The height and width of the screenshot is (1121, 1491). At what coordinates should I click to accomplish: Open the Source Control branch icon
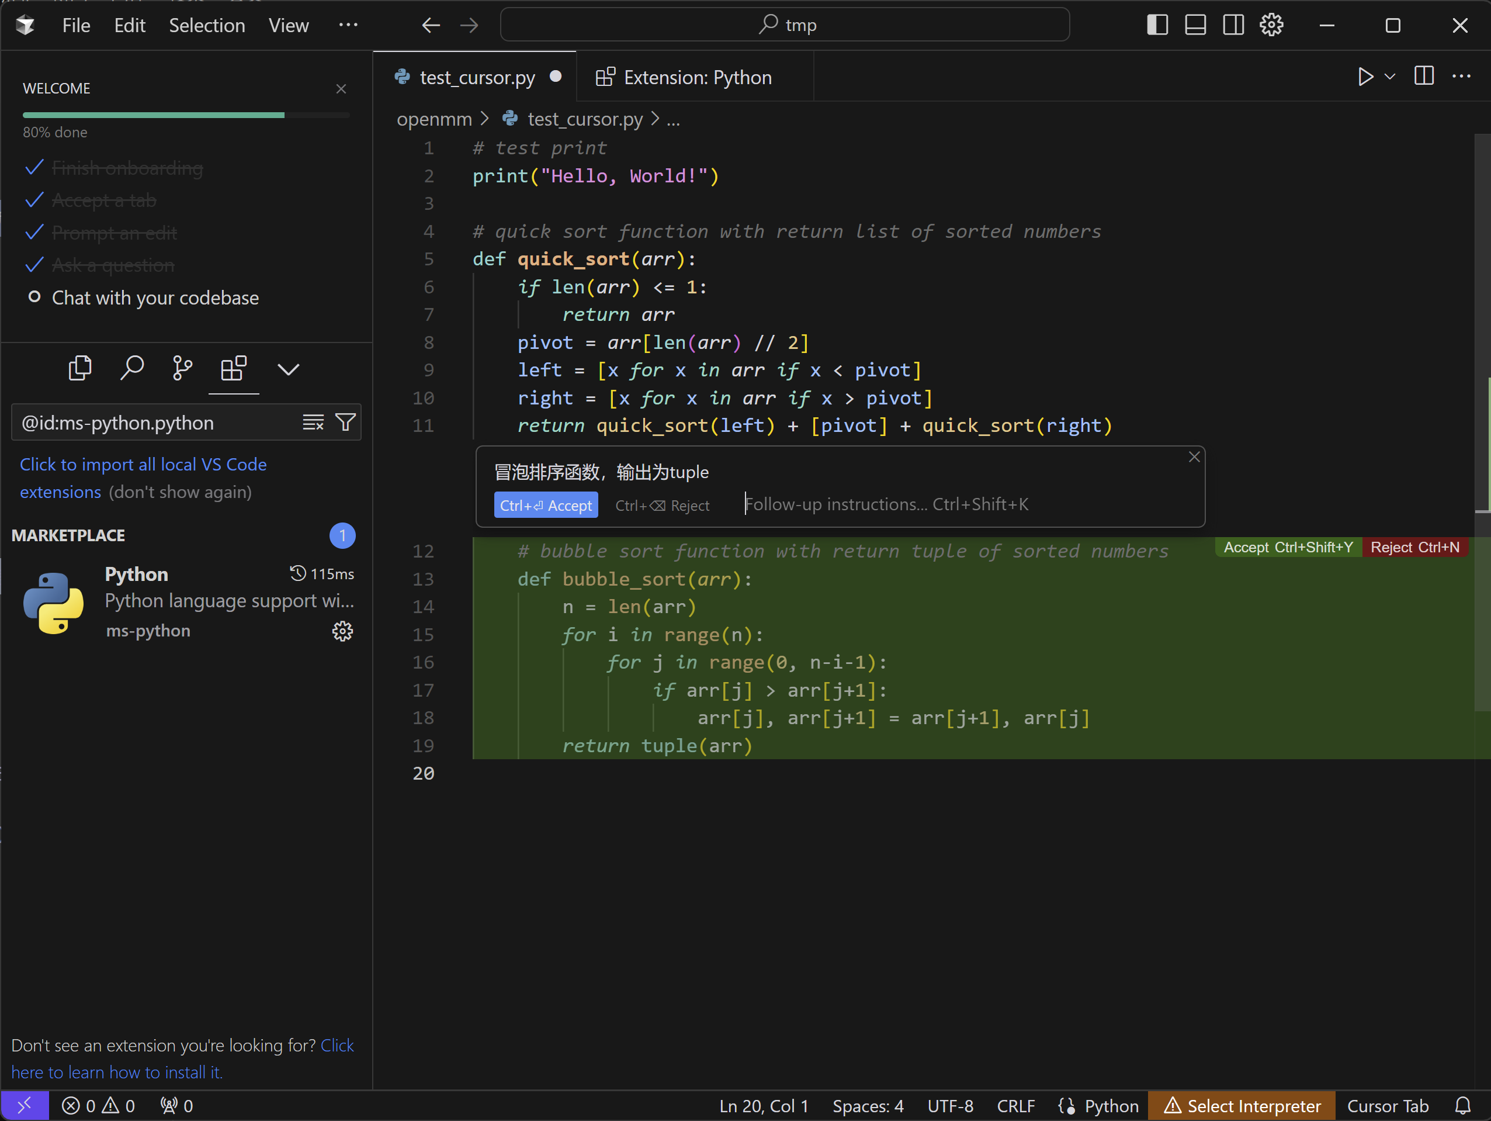(182, 369)
